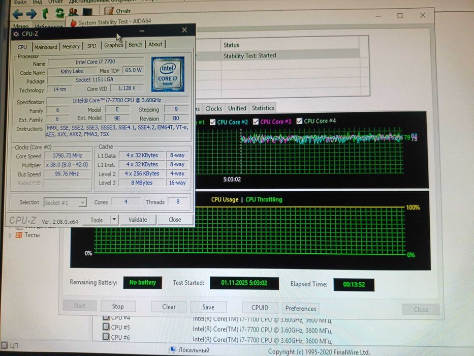Check the CPU #6 checkbox in AIDA64 list
This screenshot has height=356, width=474.
pos(106,337)
